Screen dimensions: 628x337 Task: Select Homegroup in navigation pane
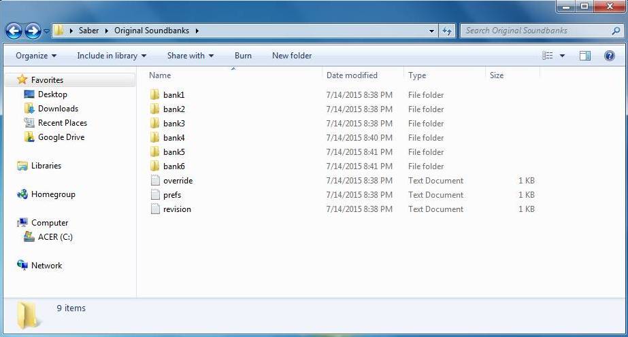(53, 194)
